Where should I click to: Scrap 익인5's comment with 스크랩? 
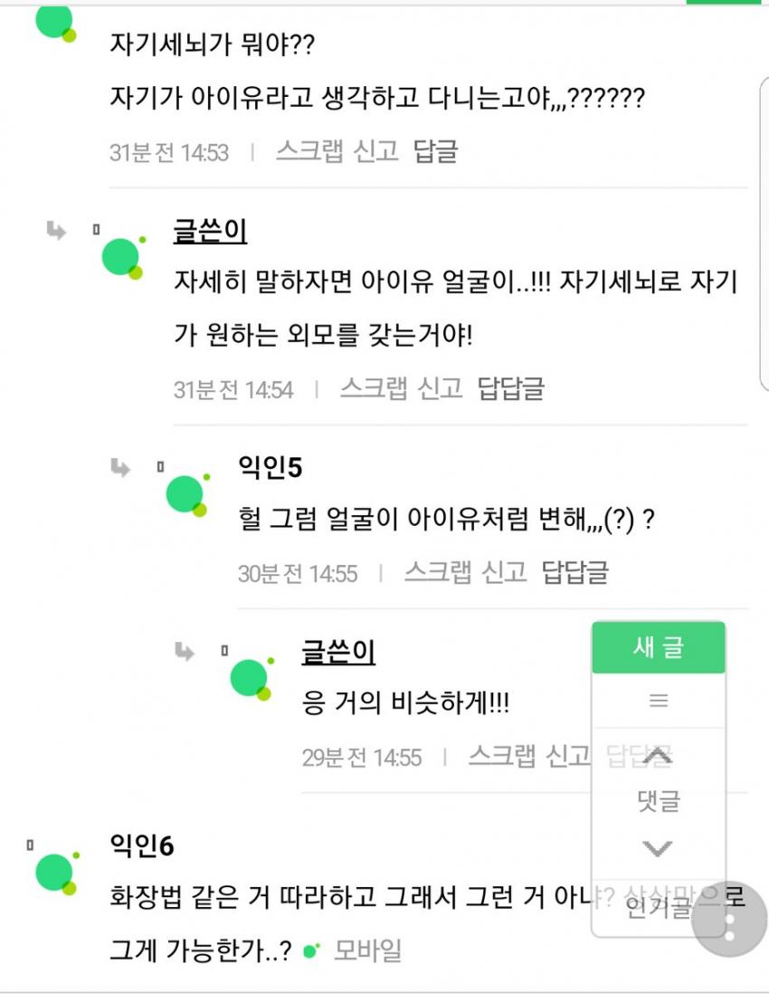(437, 572)
